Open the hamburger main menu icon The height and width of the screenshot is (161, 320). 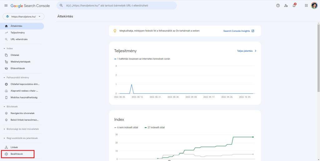click(6, 6)
